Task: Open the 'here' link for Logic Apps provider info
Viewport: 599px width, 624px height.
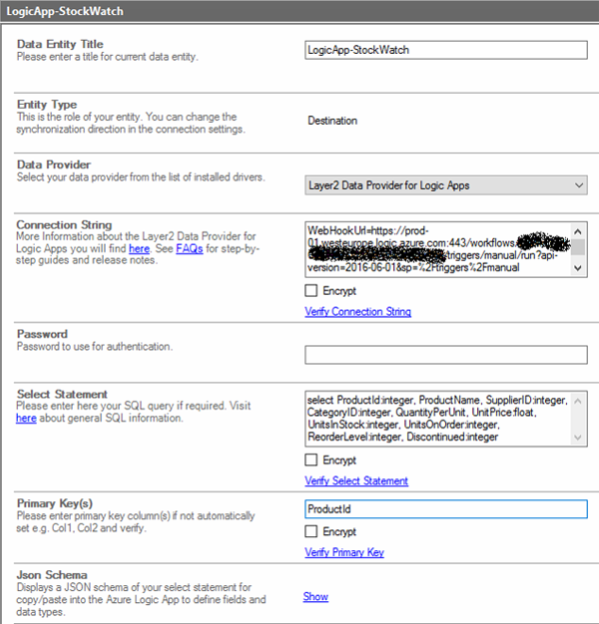Action: tap(139, 248)
